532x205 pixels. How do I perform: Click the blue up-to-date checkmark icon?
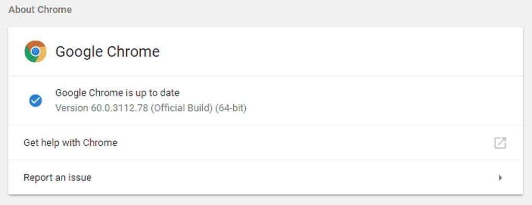35,100
